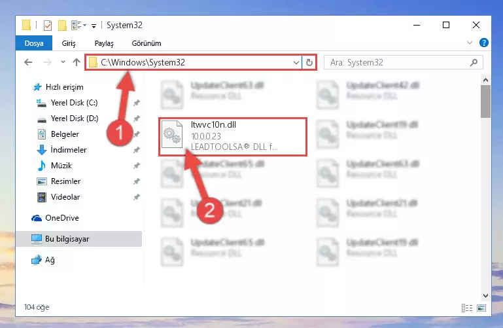Viewport: 503px width, 328px height.
Task: Click pin icon next to Müzik
Action: (x=136, y=166)
